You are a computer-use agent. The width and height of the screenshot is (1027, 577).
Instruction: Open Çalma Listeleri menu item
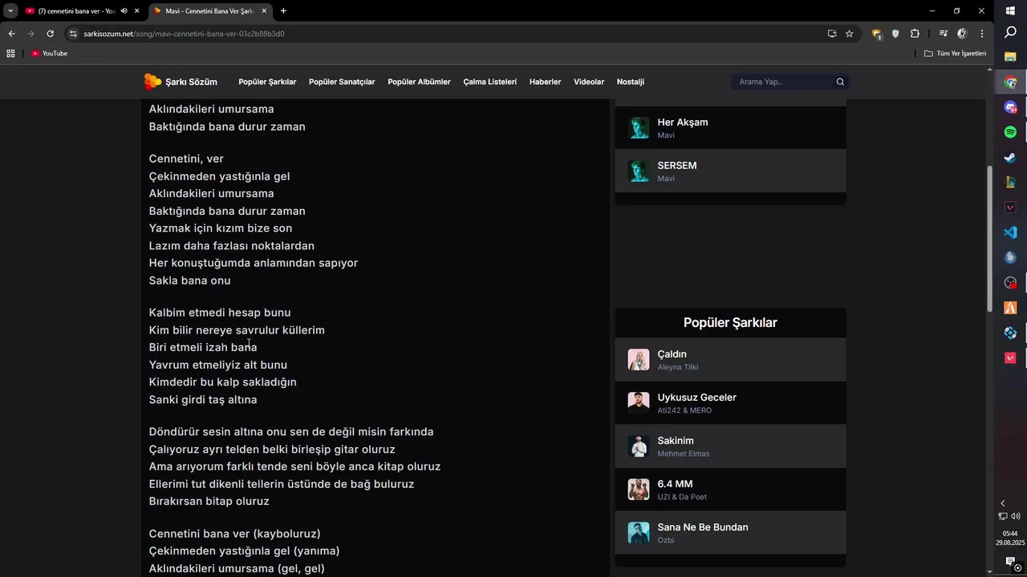click(x=489, y=82)
